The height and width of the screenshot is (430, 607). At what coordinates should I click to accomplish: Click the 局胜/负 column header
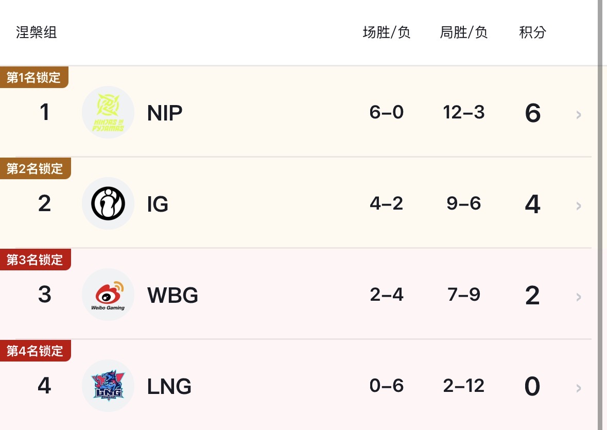pos(464,32)
